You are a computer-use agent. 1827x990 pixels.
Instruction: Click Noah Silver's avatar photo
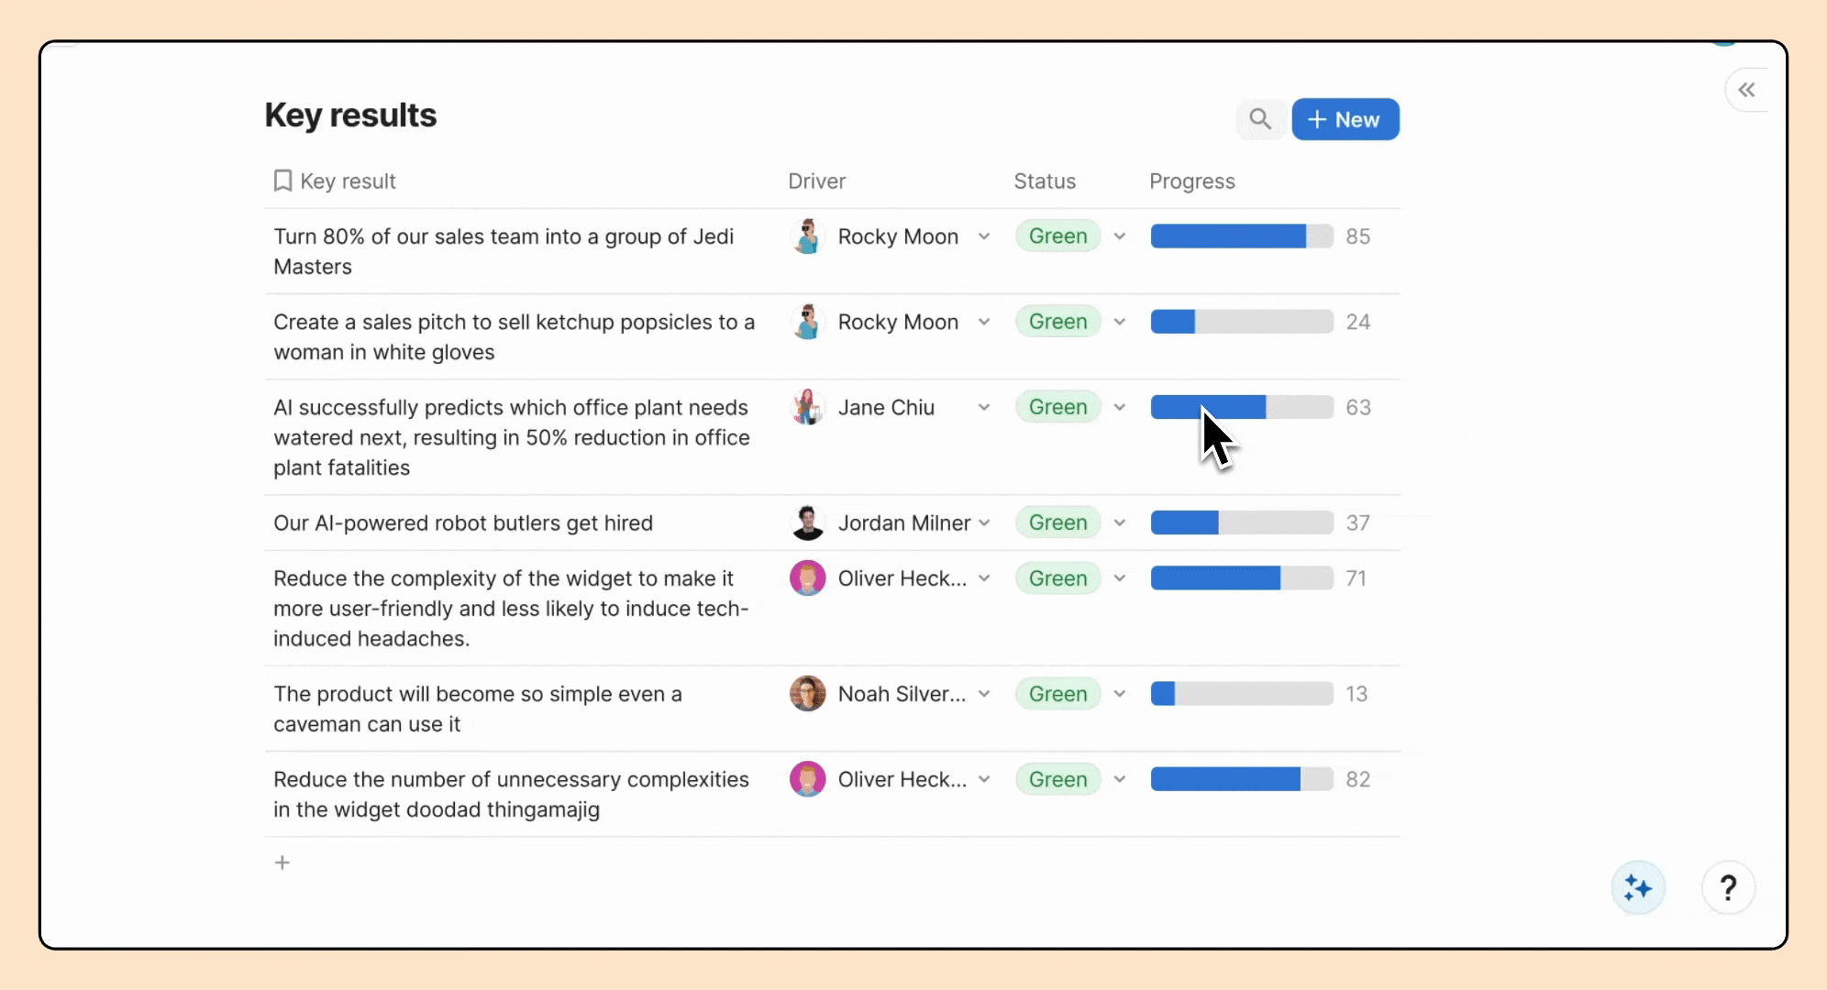[x=807, y=694]
